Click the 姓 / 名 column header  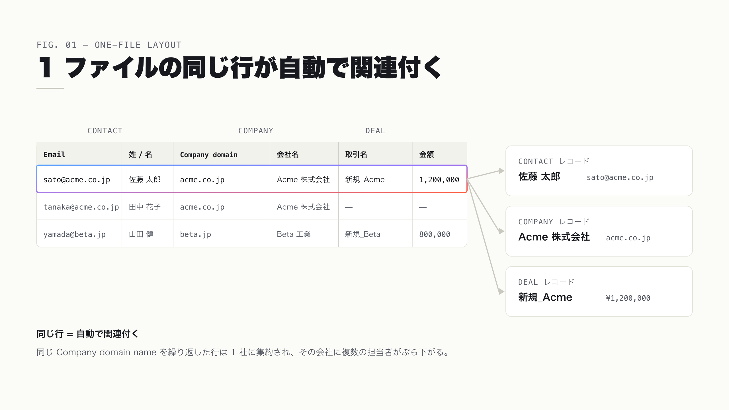coord(148,154)
